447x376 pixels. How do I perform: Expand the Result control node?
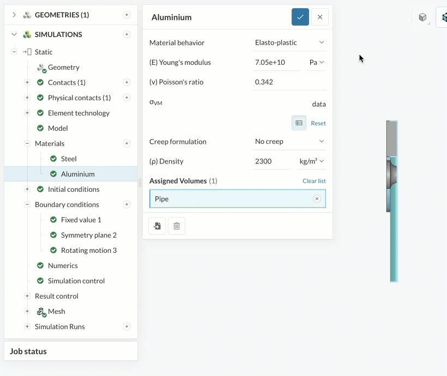(27, 296)
